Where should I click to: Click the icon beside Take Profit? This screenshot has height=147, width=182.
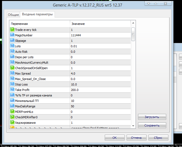point(12,90)
